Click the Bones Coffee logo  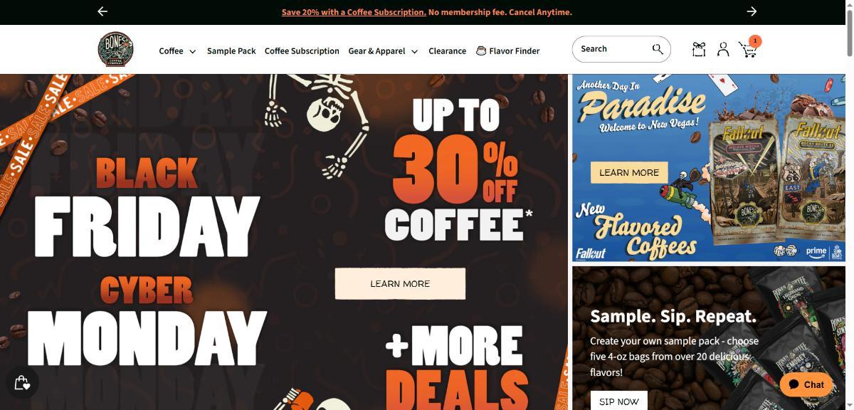(115, 50)
